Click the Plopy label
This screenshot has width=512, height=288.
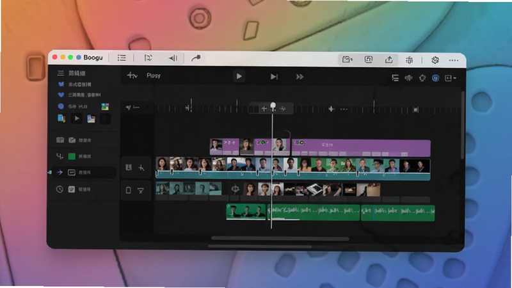point(154,76)
